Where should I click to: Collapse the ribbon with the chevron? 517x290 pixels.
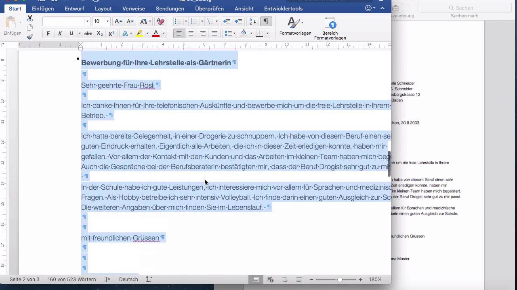[x=382, y=8]
